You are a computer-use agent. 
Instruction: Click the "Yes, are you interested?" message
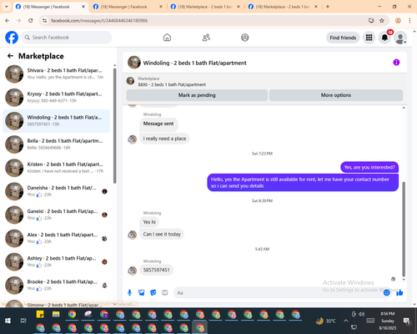point(369,167)
